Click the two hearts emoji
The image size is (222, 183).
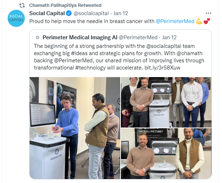[x=207, y=21]
